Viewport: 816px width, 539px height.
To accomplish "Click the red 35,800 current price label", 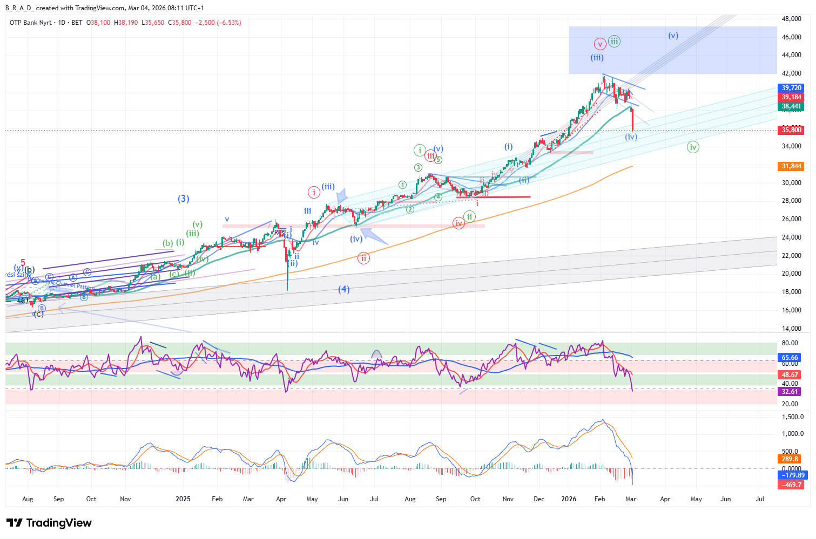I will (x=791, y=130).
